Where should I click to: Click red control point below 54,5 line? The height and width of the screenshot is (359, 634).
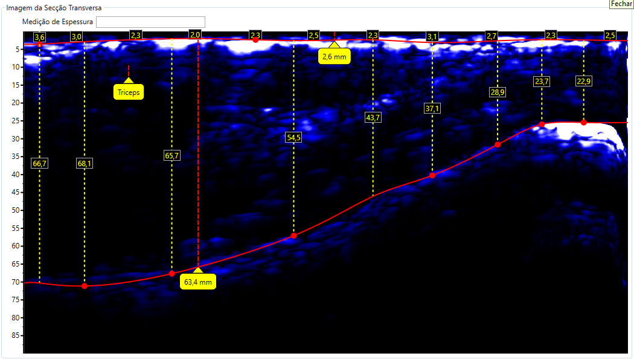[x=294, y=236]
